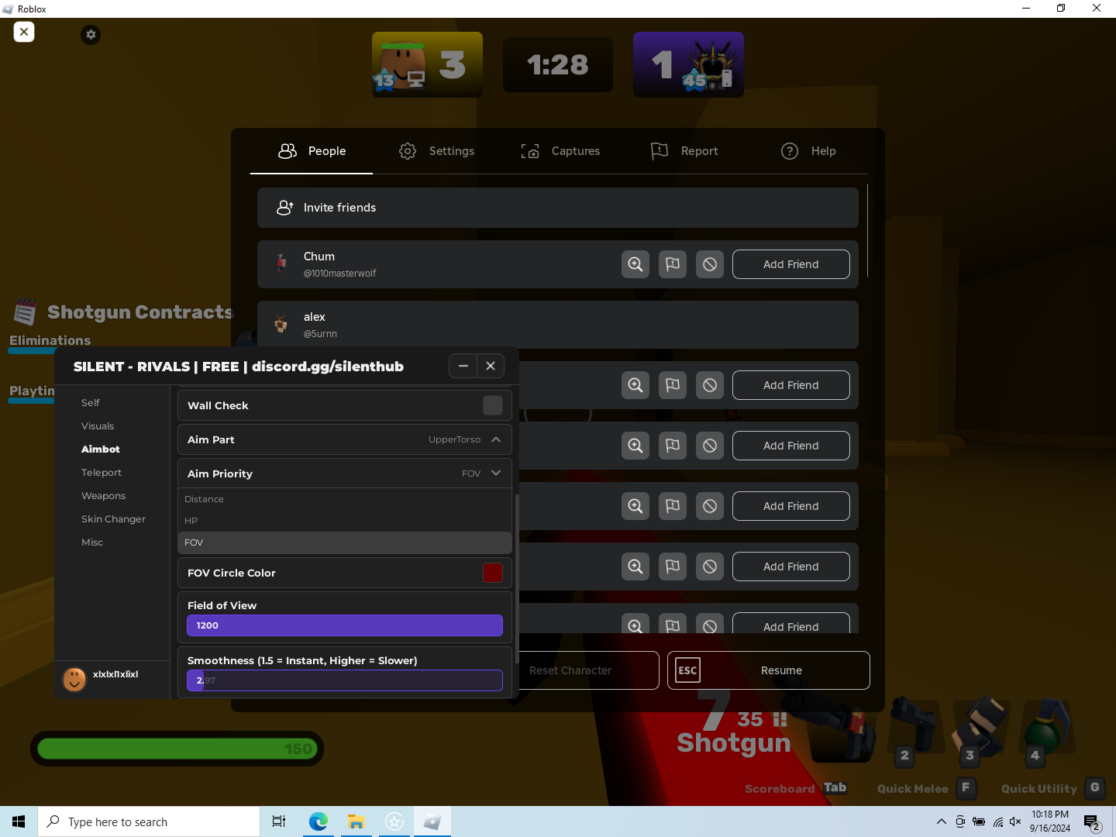
Task: Select weapon slot 4 grenade icon
Action: (x=1045, y=726)
